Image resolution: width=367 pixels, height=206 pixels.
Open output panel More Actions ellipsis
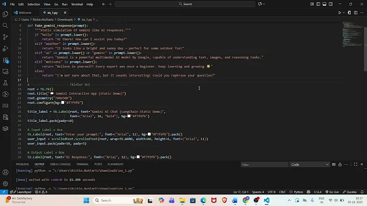coord(346,164)
